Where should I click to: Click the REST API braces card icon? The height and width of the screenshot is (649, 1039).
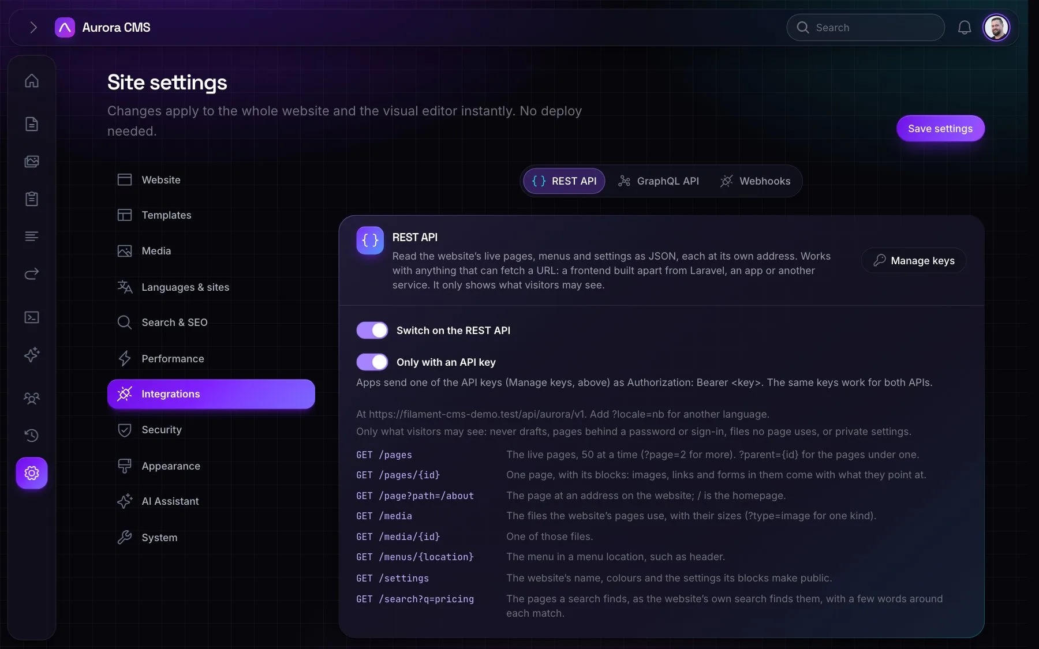tap(370, 241)
